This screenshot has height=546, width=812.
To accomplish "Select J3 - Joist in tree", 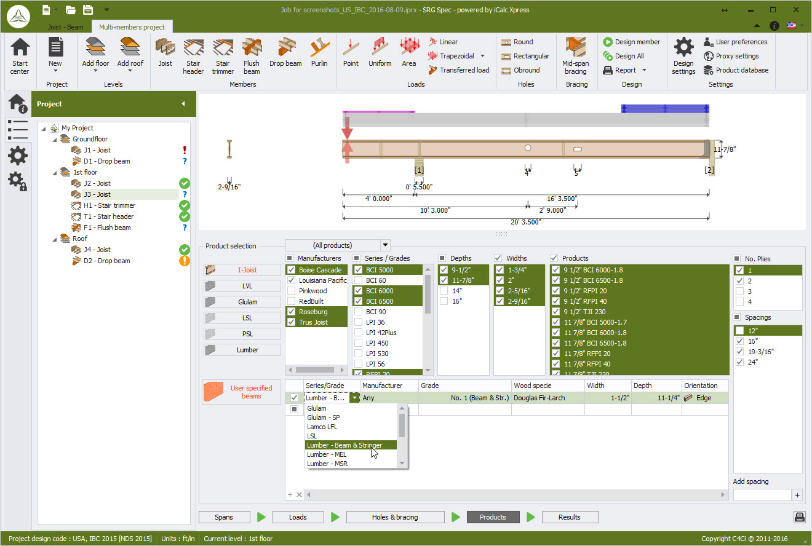I will [97, 194].
